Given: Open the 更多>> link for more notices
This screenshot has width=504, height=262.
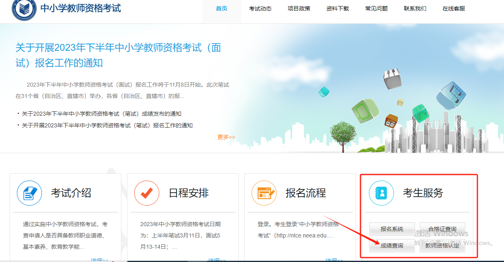Looking at the screenshot, I should point(226,137).
